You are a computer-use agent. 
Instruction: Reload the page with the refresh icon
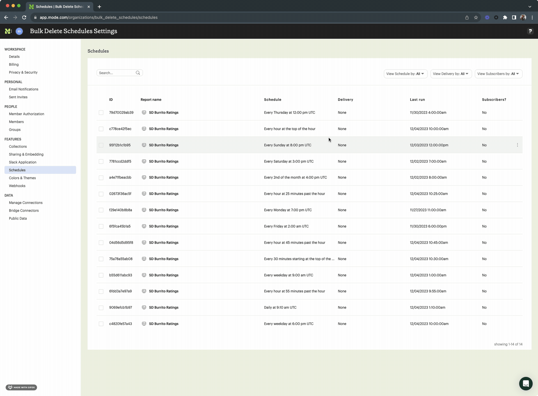click(24, 17)
